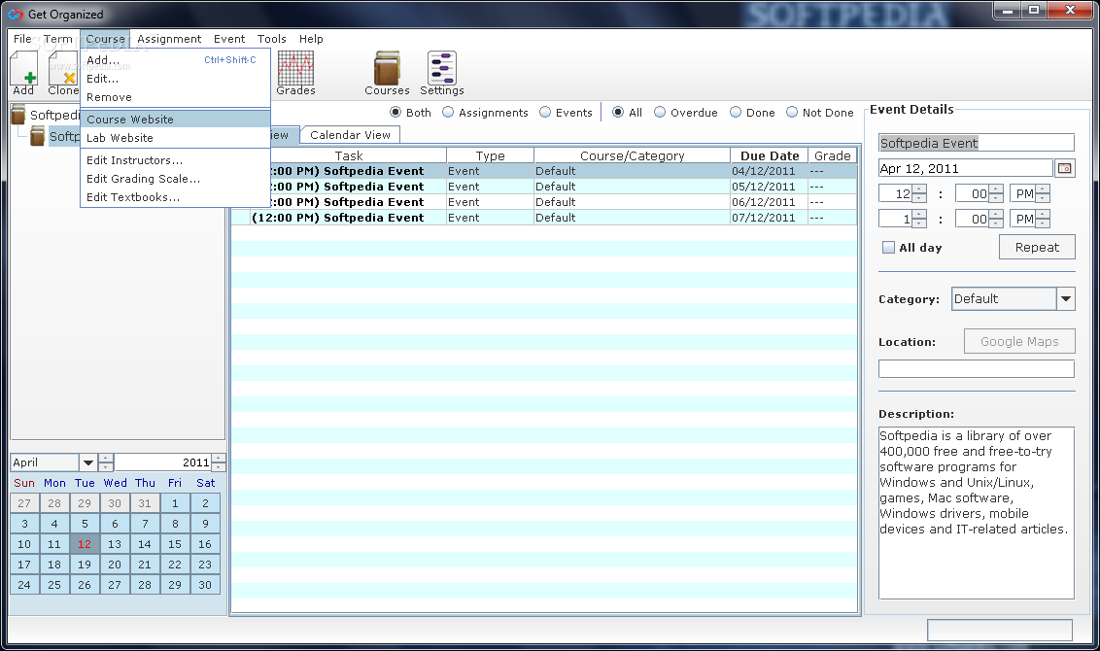1100x651 pixels.
Task: Click the Get Organized title bar icon
Action: tap(16, 14)
